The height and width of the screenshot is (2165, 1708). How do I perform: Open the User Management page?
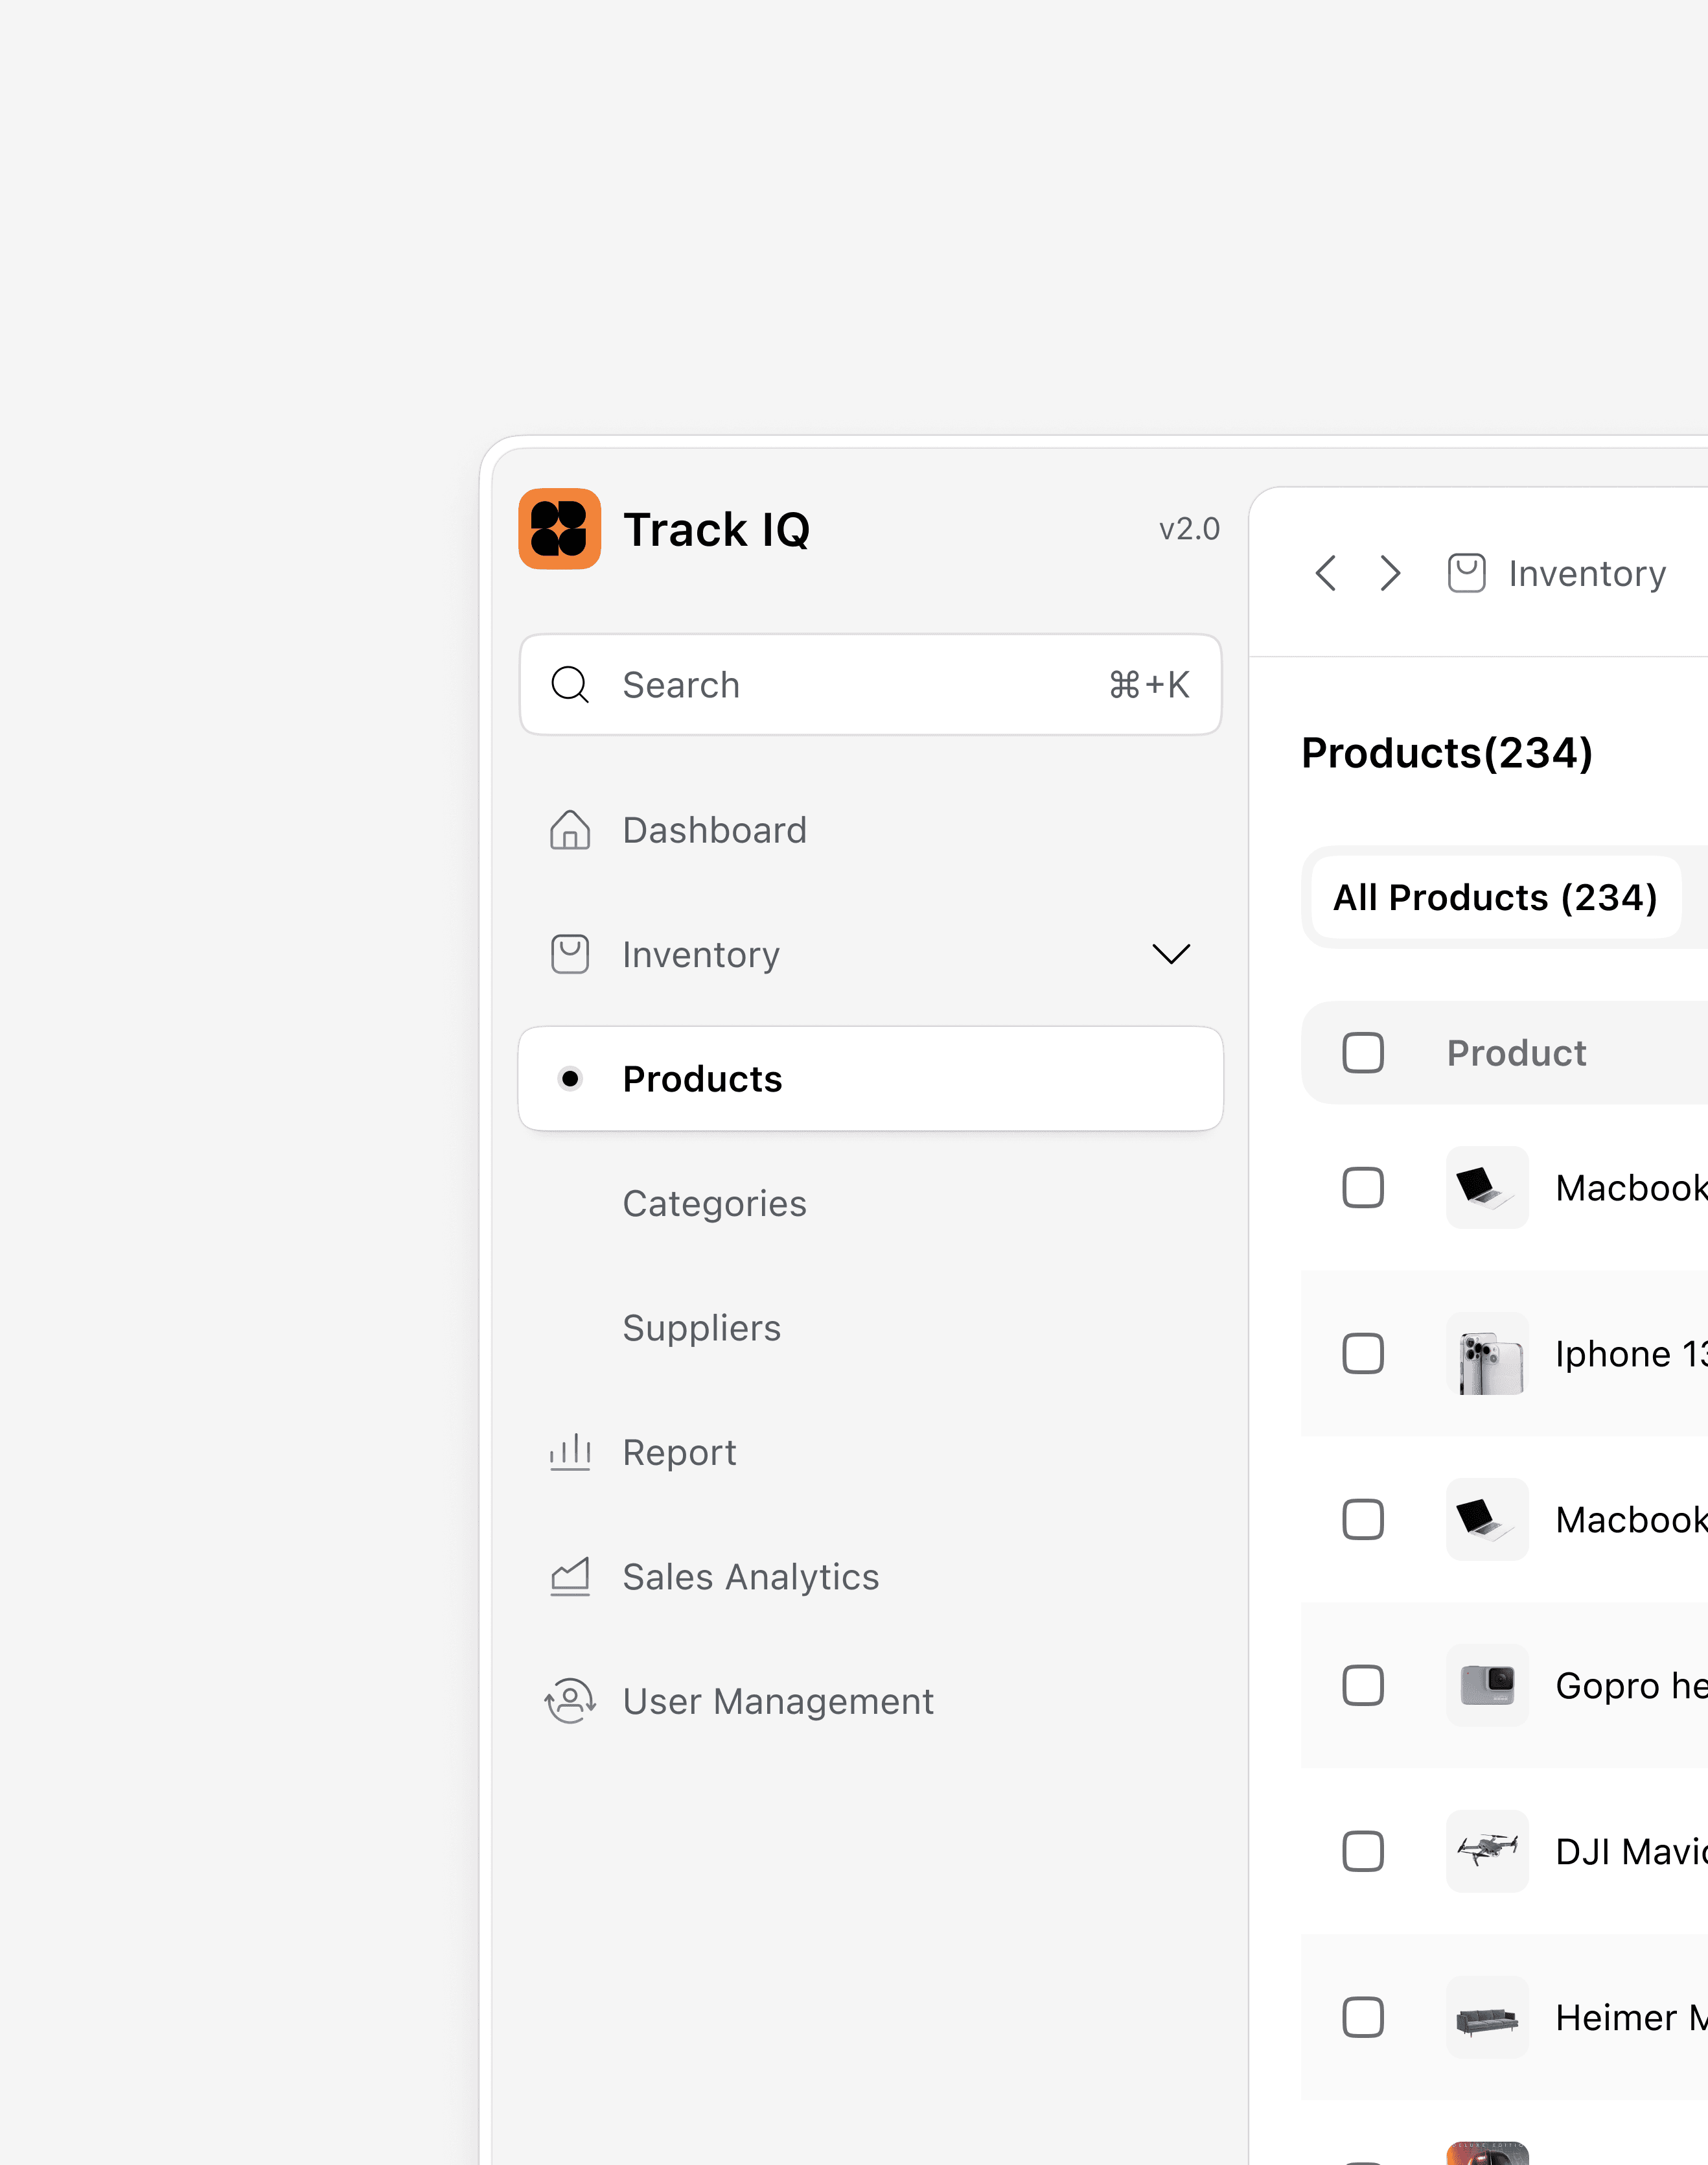pyautogui.click(x=870, y=1701)
